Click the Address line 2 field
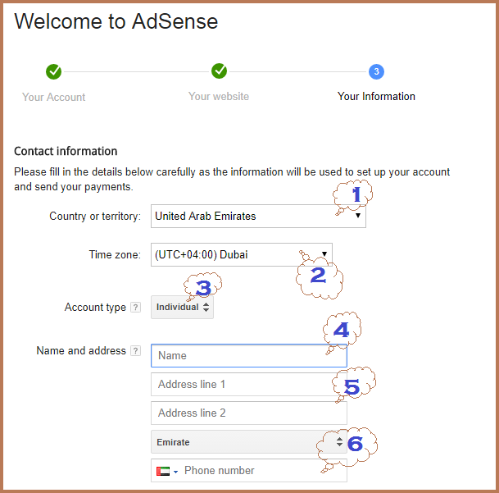499x493 pixels. [x=249, y=413]
